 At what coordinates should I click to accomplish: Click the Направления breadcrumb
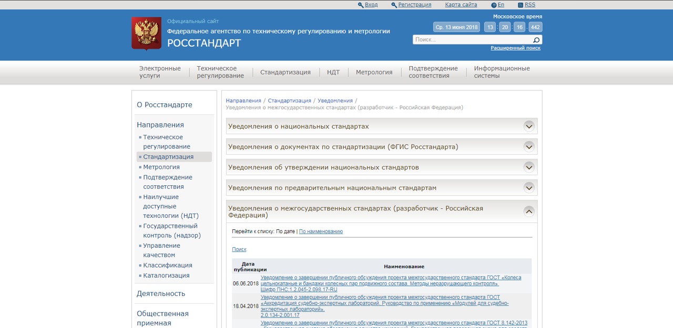click(x=243, y=101)
